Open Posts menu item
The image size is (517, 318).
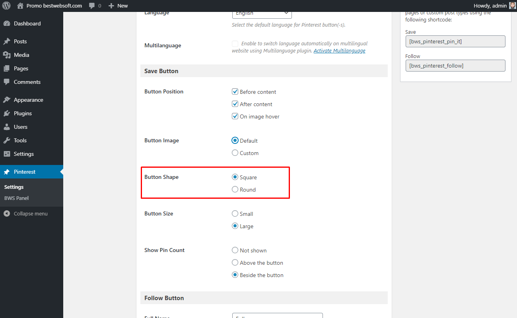click(x=31, y=41)
